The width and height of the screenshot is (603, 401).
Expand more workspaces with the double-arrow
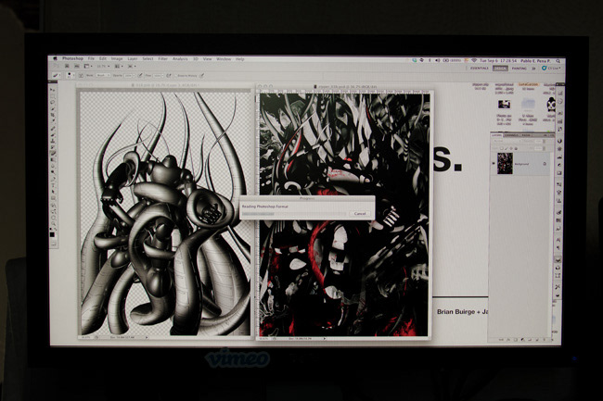533,69
